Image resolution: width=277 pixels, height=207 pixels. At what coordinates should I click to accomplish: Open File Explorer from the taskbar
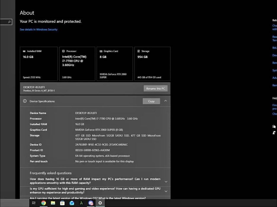tap(53, 203)
